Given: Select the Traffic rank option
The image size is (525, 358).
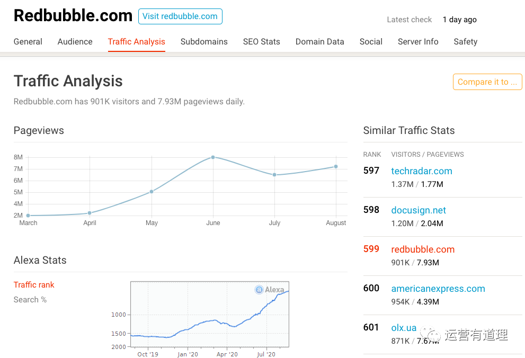Looking at the screenshot, I should coord(34,285).
